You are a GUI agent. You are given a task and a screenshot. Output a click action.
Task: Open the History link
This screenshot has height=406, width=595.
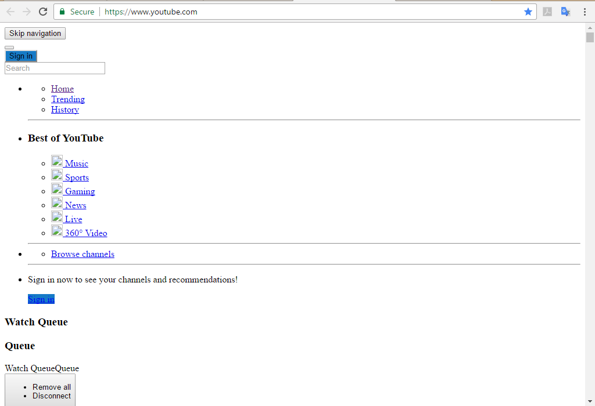coord(65,110)
